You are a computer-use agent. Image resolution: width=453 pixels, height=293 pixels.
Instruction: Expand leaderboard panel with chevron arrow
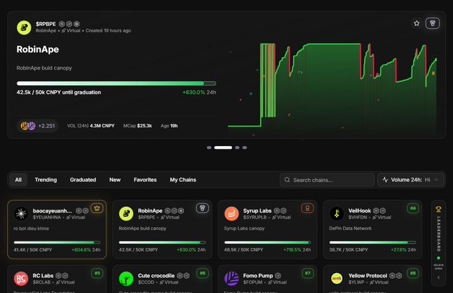[x=438, y=278]
